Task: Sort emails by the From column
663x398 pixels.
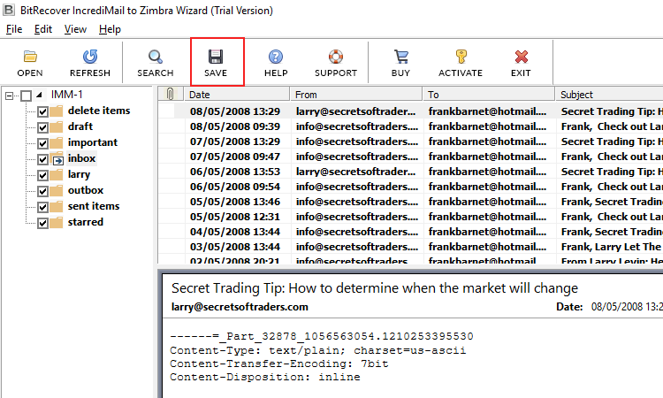Action: pos(356,94)
